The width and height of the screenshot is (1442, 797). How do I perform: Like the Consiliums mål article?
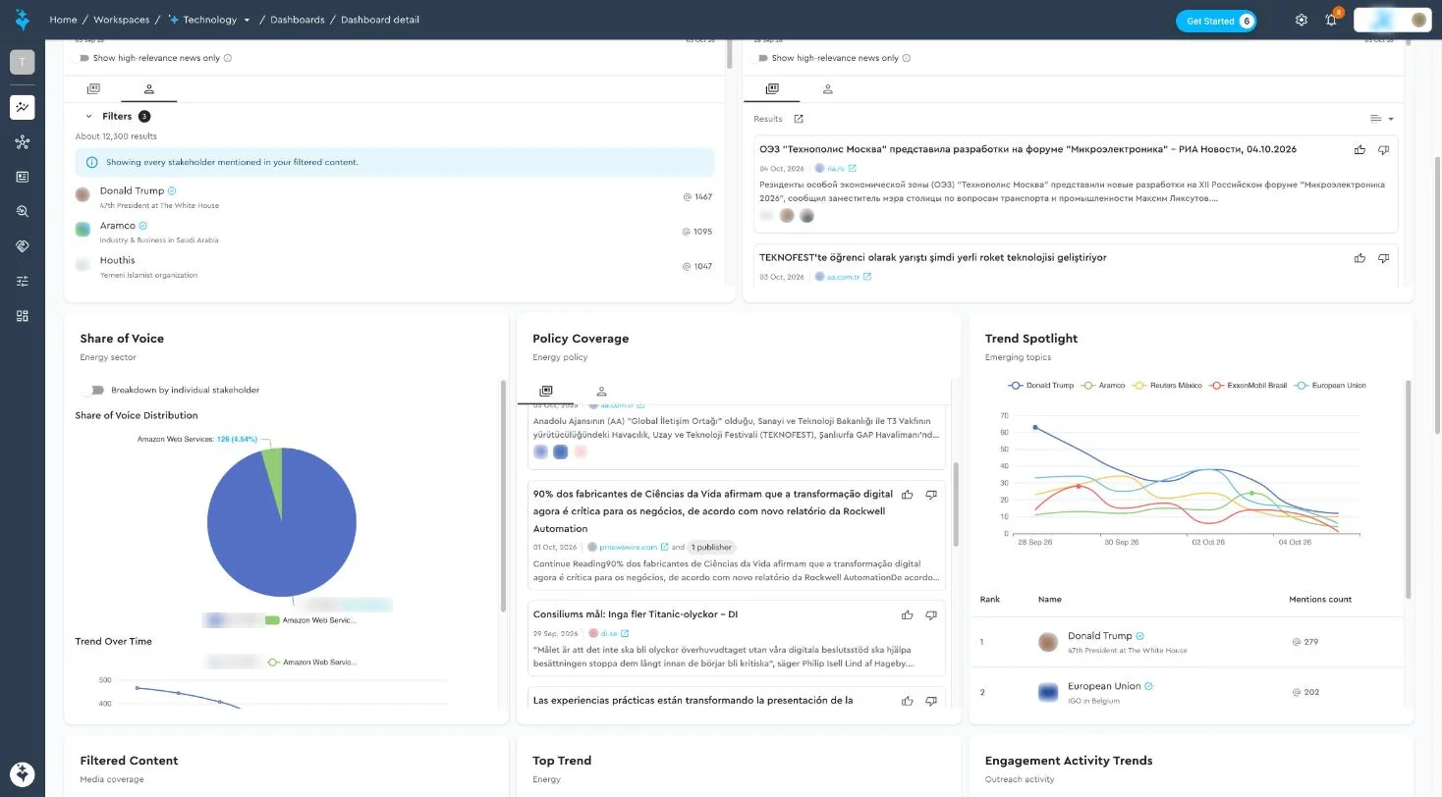[x=907, y=614]
